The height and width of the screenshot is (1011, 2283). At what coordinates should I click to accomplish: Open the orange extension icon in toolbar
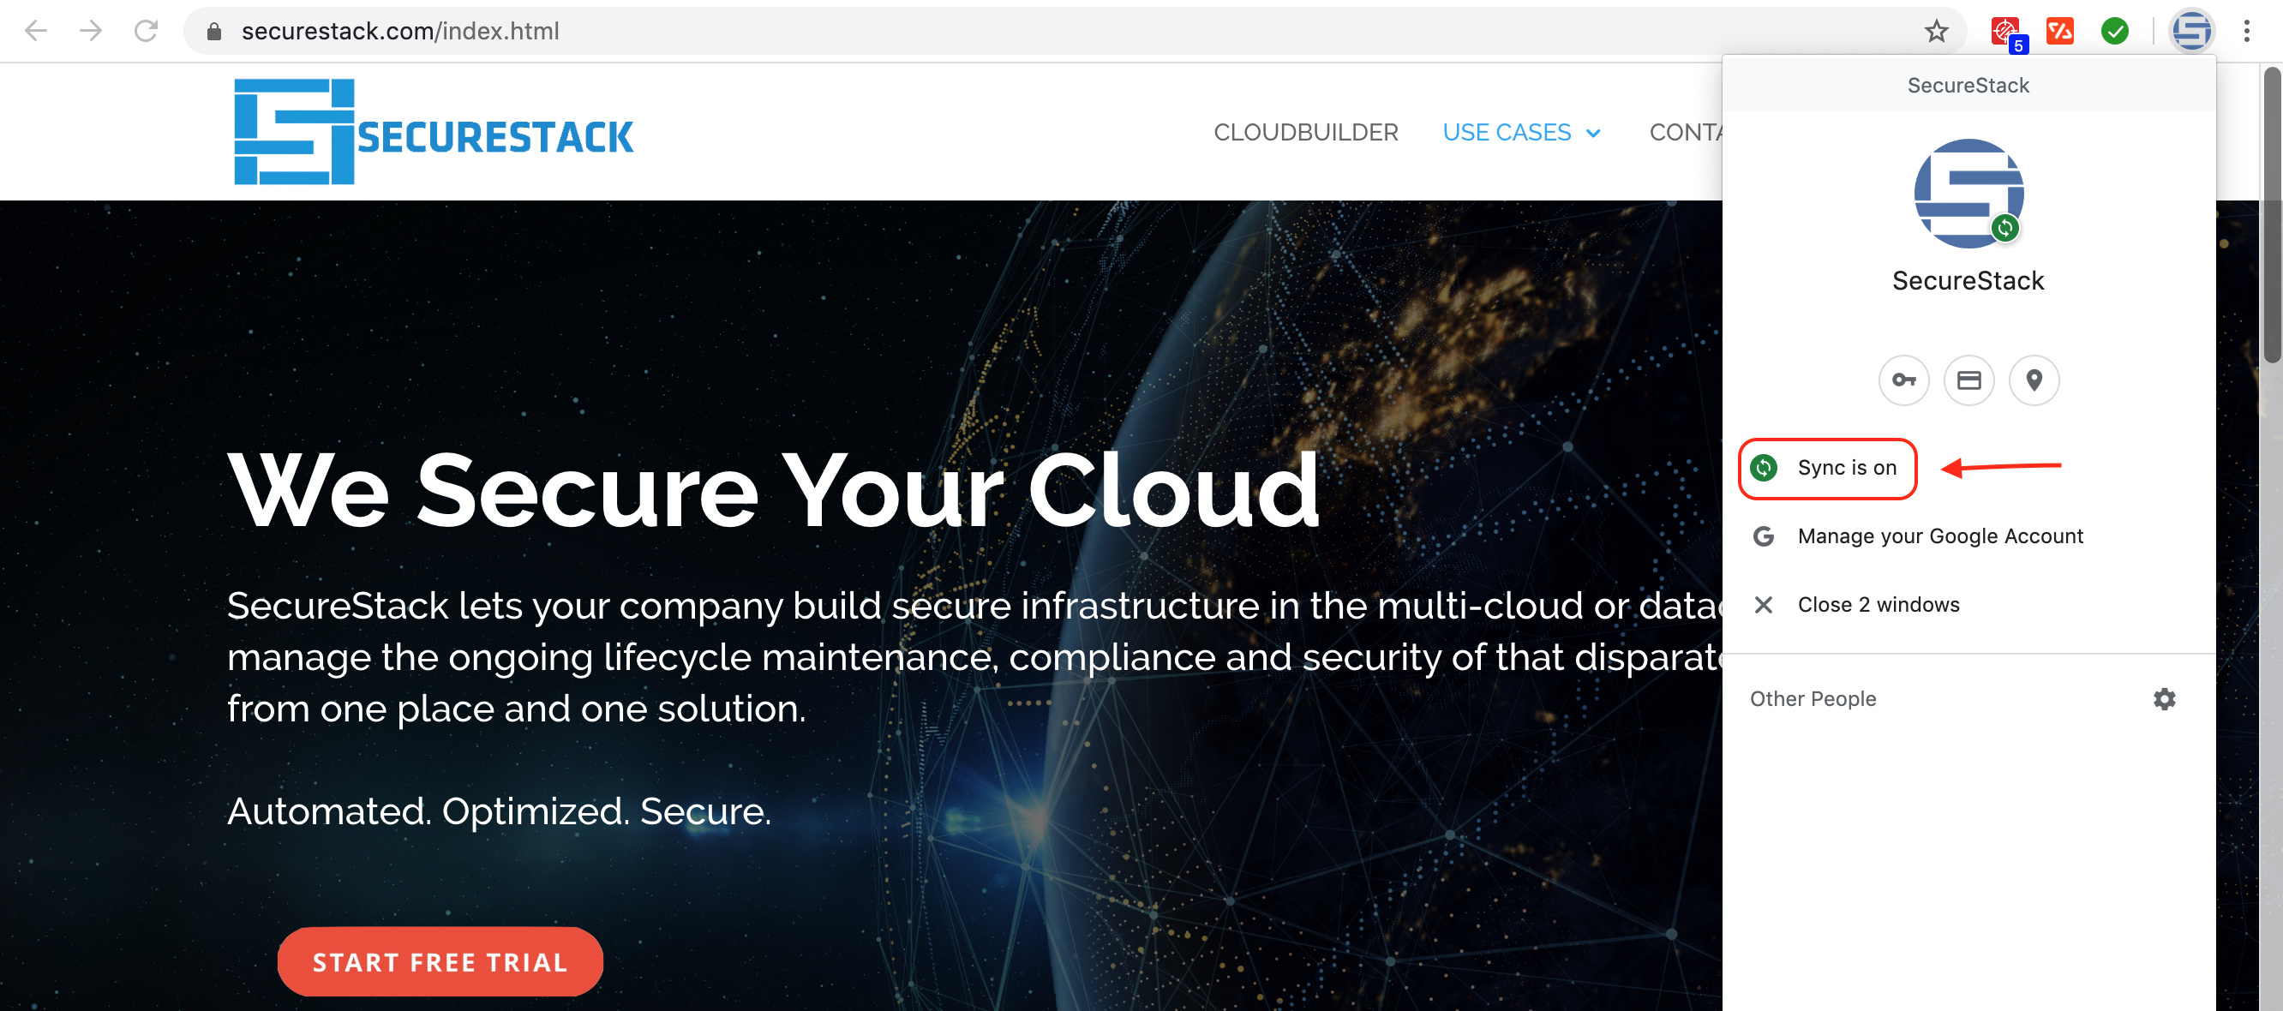pyautogui.click(x=2060, y=31)
